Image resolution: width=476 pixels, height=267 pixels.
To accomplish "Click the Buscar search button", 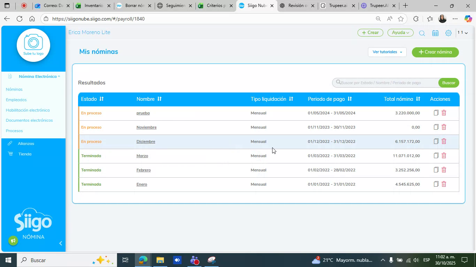I will (x=449, y=83).
